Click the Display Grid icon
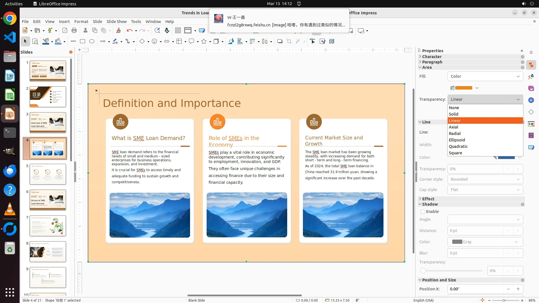 pyautogui.click(x=178, y=31)
